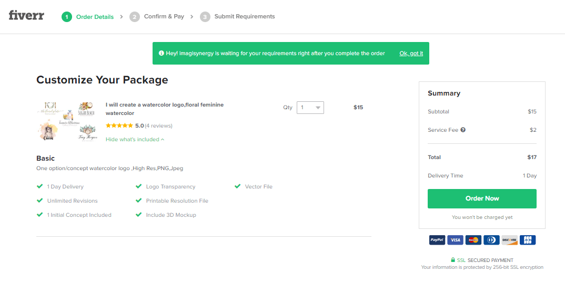
Task: Click the five-star rating icons
Action: [x=119, y=125]
